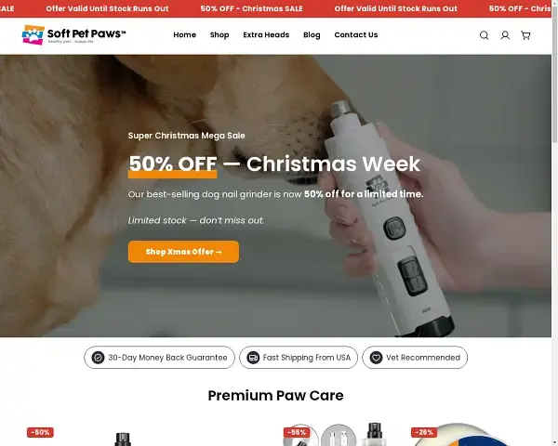Click the Soft Pet Paws logo
This screenshot has width=558, height=446.
tap(74, 35)
